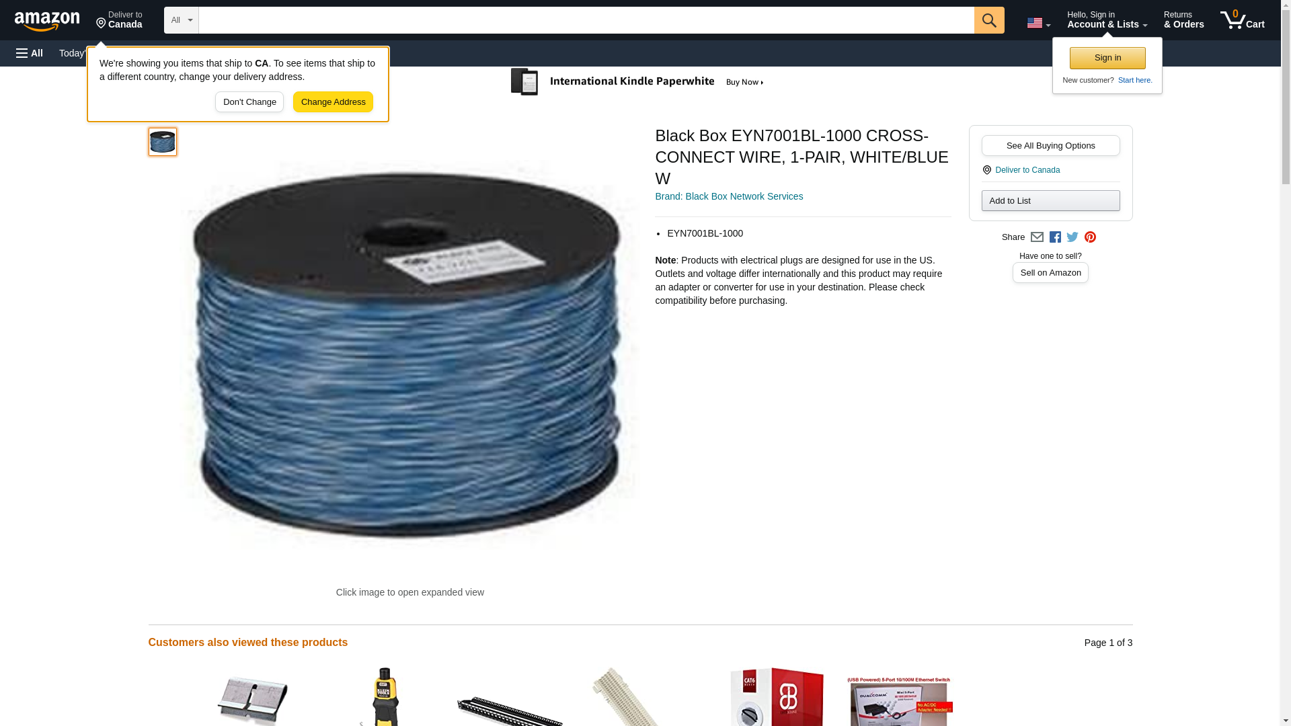1291x726 pixels.
Task: Open Brand: Black Box Network Services link
Action: tap(729, 196)
